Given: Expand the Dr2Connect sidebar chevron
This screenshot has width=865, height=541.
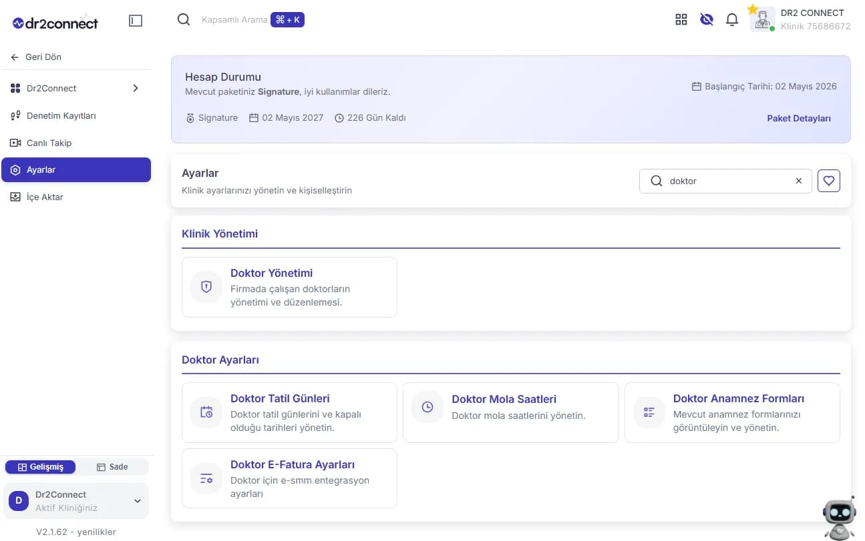Looking at the screenshot, I should pyautogui.click(x=136, y=88).
